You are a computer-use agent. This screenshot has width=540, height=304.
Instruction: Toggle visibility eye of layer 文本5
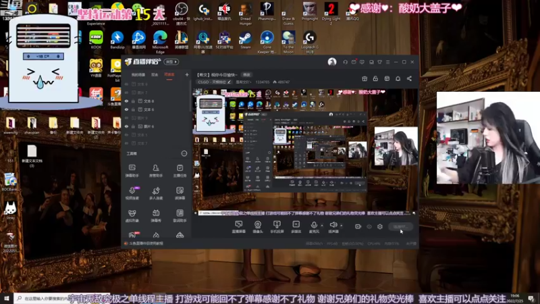126,134
